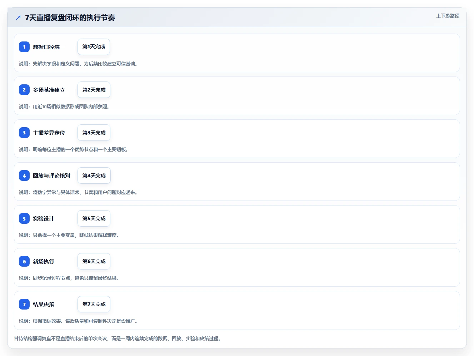This screenshot has width=474, height=356.
Task: Click the 实验设计 step title
Action: [44, 218]
